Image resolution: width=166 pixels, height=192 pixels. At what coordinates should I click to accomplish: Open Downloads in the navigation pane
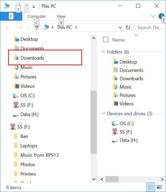[29, 58]
